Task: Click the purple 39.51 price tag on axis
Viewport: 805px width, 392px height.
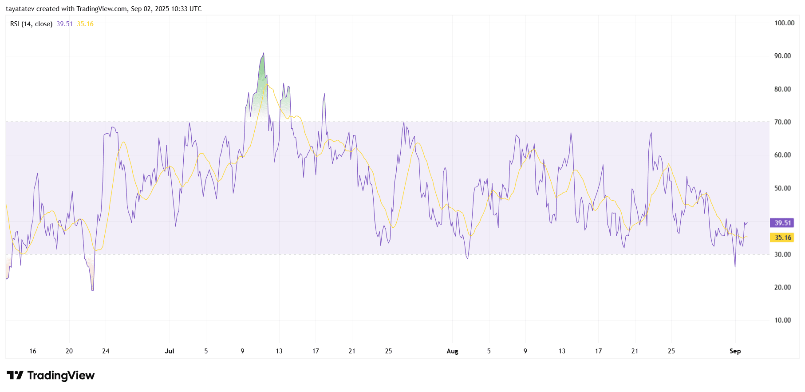Action: pos(782,223)
